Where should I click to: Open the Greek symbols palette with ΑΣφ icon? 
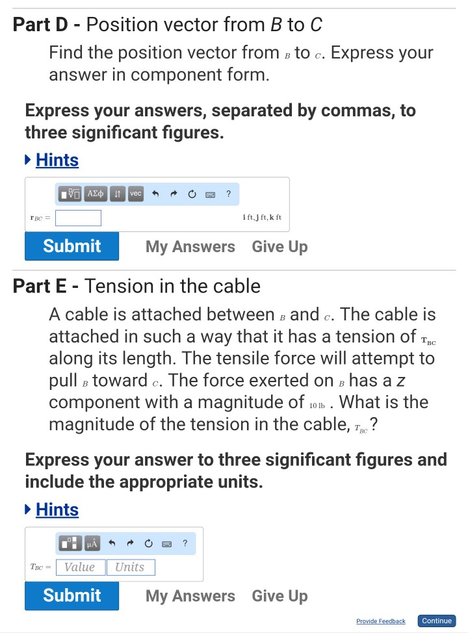click(96, 193)
